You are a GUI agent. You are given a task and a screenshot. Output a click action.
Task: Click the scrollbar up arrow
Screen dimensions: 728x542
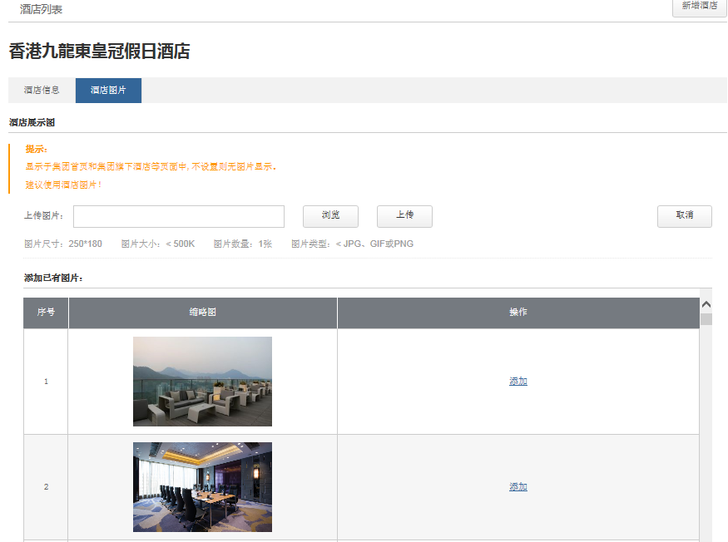(706, 304)
